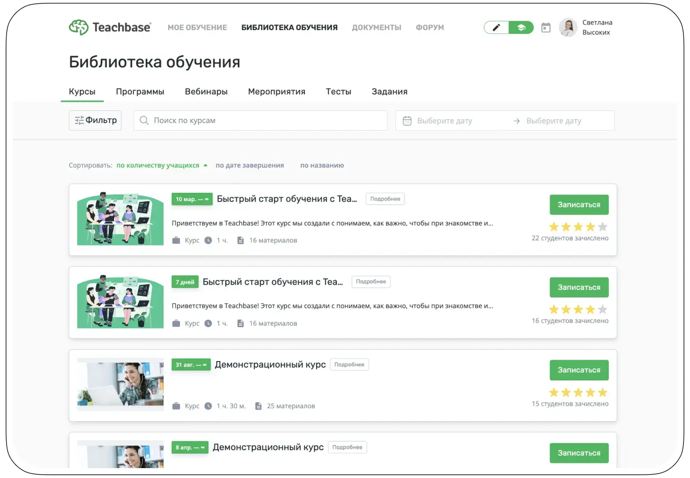Записаться on the 7 дней course
Image resolution: width=690 pixels, height=478 pixels.
point(579,287)
